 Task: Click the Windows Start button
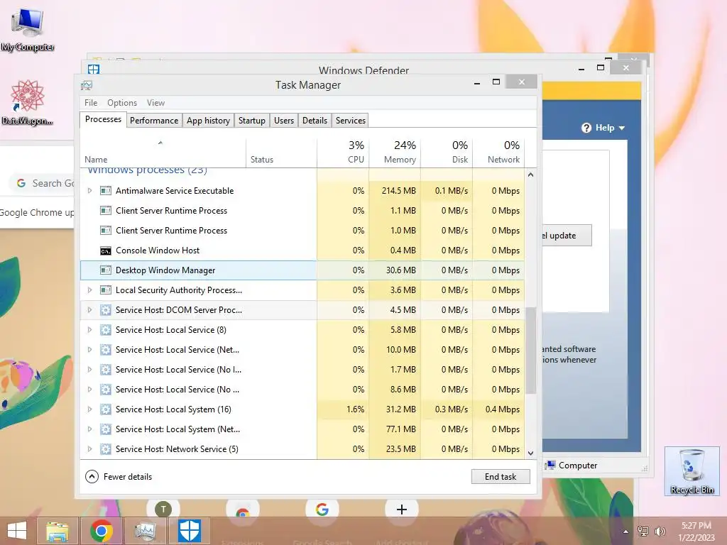(17, 531)
